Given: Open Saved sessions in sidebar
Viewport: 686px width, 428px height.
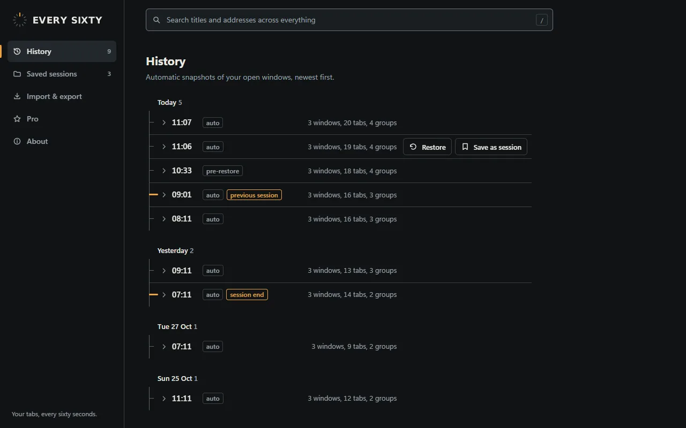Looking at the screenshot, I should [62, 74].
